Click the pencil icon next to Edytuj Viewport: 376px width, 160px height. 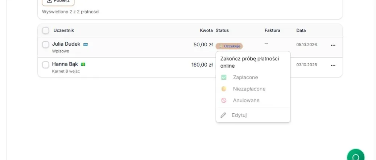tap(223, 115)
